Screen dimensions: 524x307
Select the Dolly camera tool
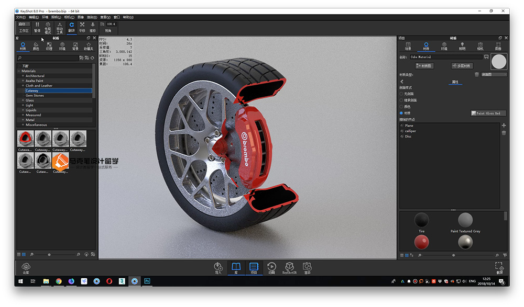(x=93, y=27)
